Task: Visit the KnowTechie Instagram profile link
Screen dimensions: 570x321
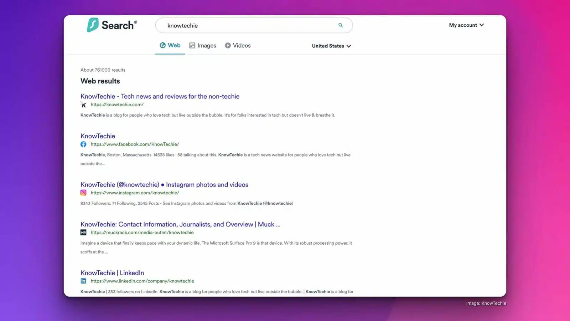Action: click(164, 184)
